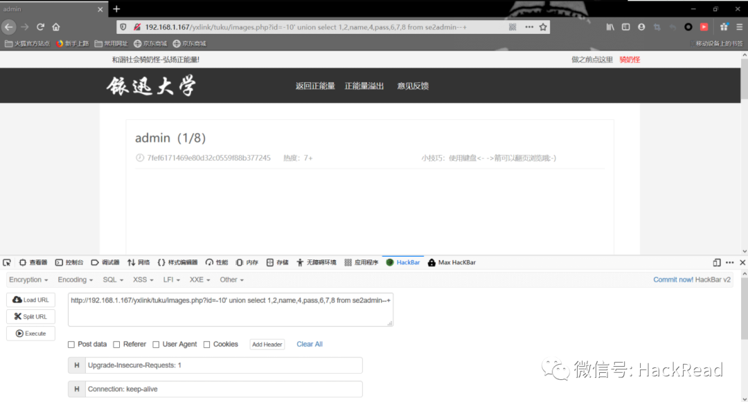Open the 意见反馈 navigation item
The width and height of the screenshot is (748, 402).
click(x=413, y=86)
